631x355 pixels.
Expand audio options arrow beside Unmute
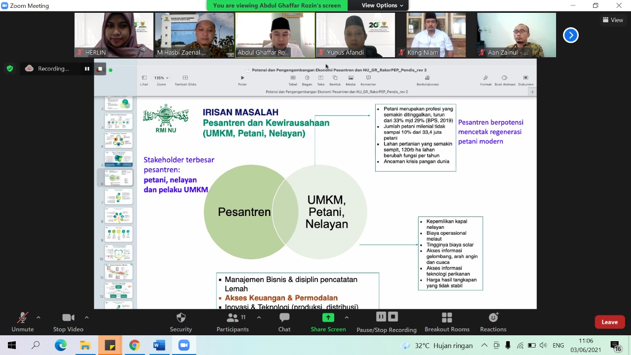click(38, 318)
